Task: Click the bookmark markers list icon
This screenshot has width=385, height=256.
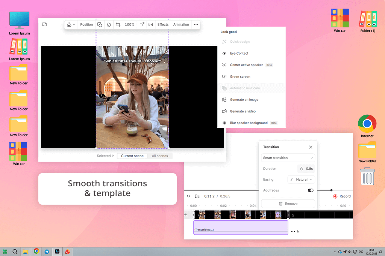Action: coord(197,196)
